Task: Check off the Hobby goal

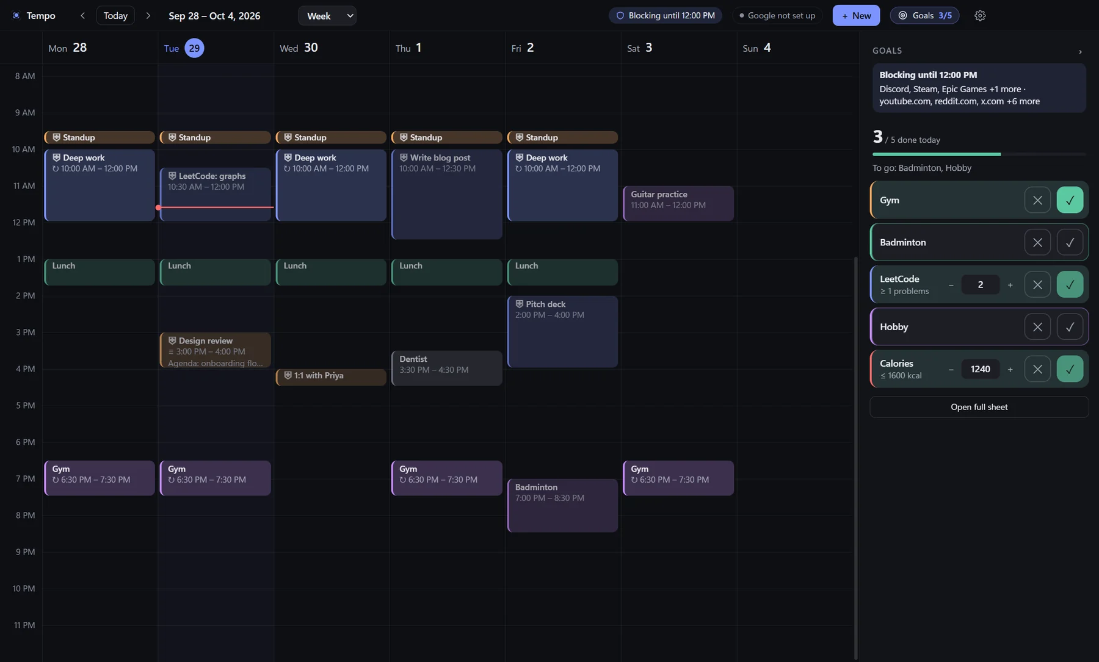Action: [1070, 327]
